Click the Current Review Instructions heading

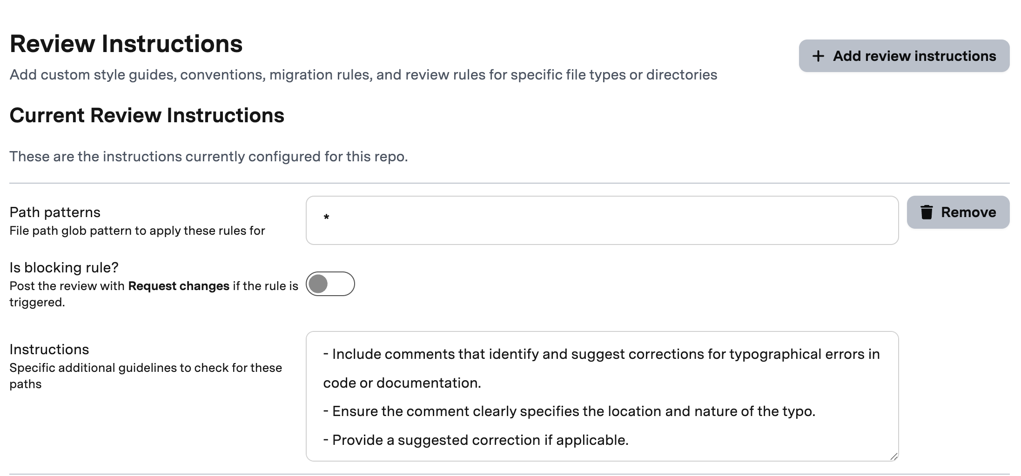pyautogui.click(x=147, y=115)
